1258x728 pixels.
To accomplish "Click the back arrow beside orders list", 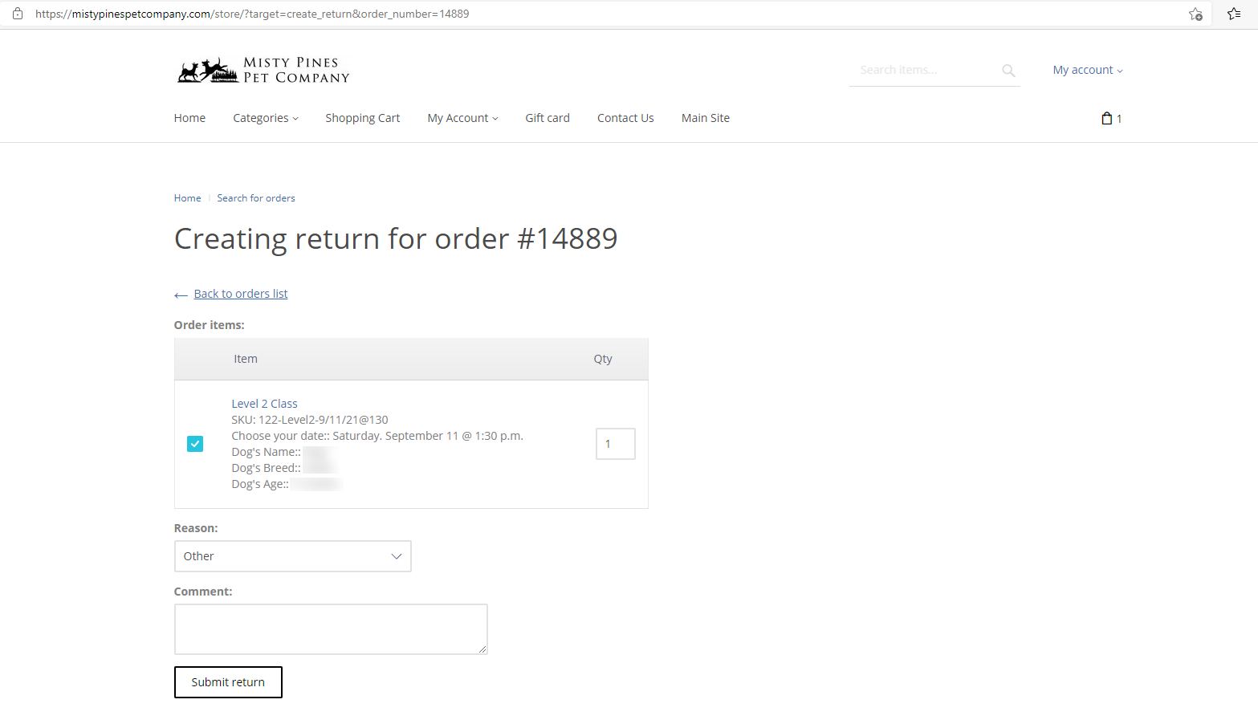I will (x=181, y=295).
